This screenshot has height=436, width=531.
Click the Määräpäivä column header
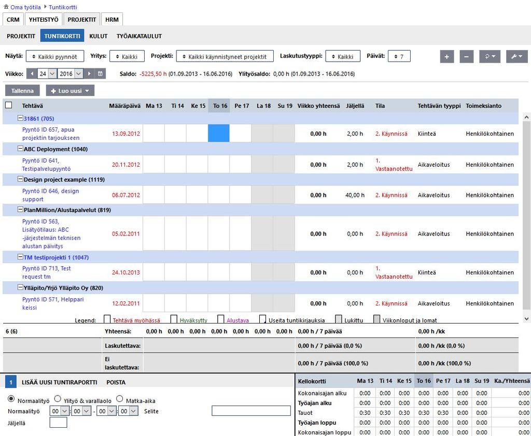pos(124,106)
